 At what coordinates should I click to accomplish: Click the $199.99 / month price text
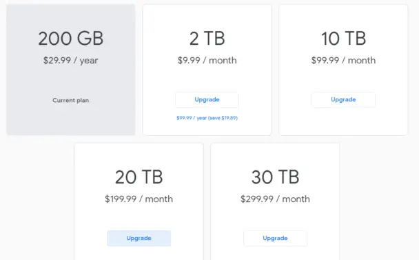(139, 199)
